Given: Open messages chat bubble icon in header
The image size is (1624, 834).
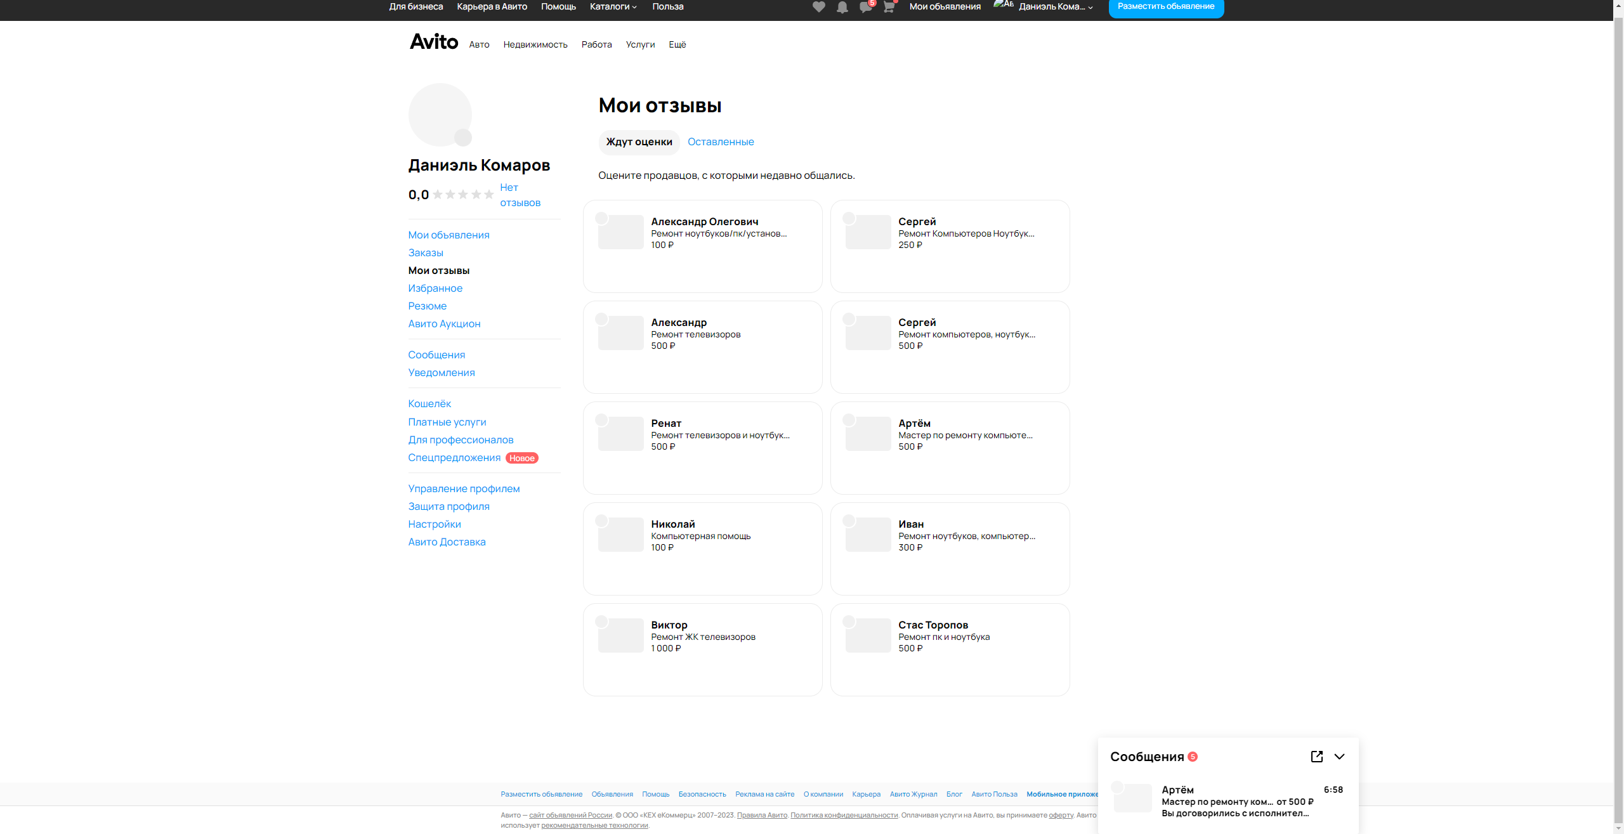Looking at the screenshot, I should coord(865,7).
